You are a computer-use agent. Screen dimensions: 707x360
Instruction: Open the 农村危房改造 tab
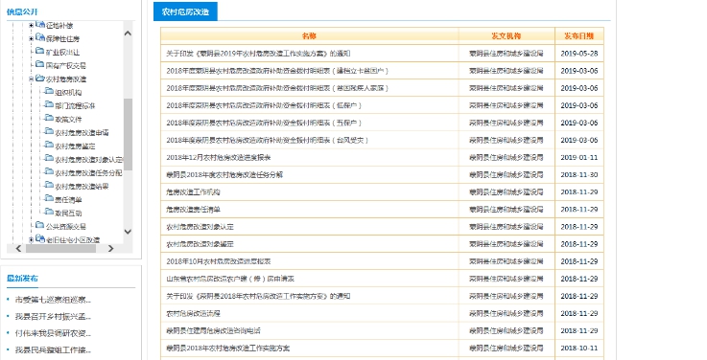click(x=185, y=11)
